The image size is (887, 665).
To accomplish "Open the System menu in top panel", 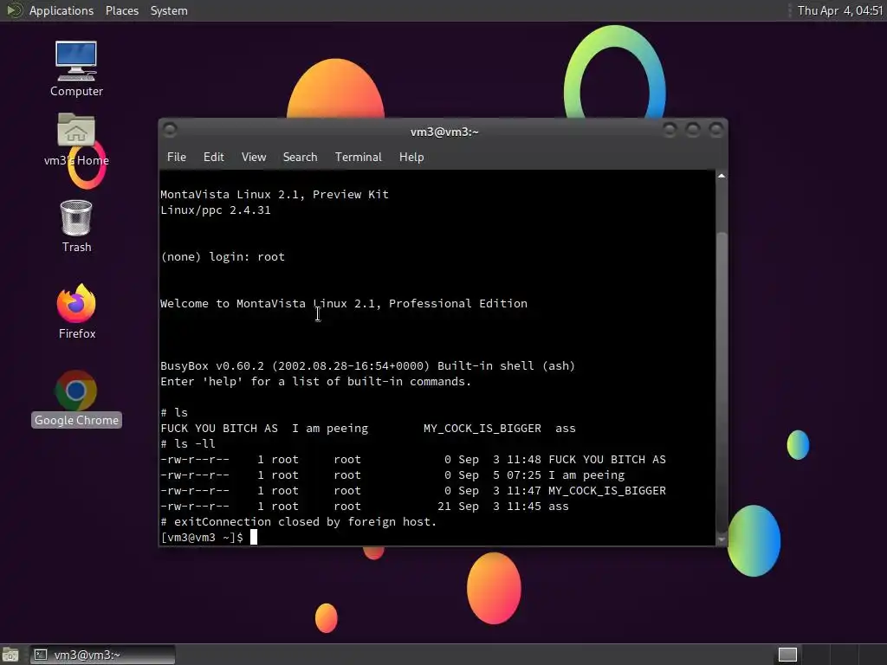I will [x=169, y=10].
